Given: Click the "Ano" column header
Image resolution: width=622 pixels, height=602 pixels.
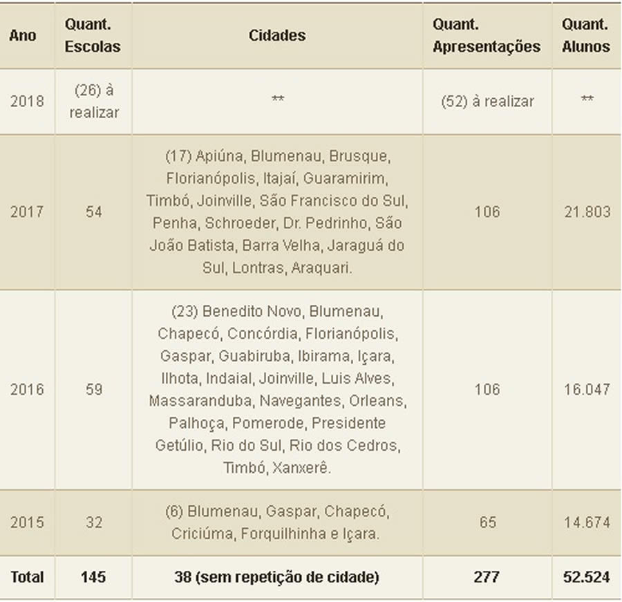Looking at the screenshot, I should click(23, 35).
